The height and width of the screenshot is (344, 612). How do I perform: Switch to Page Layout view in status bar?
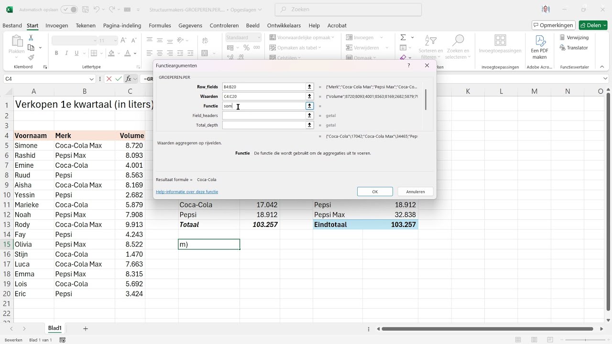pyautogui.click(x=534, y=340)
